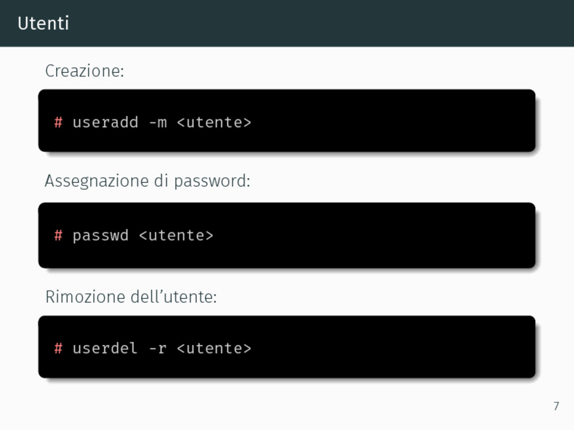Click the -m flag in useradd command
This screenshot has height=430, width=574.
[158, 123]
